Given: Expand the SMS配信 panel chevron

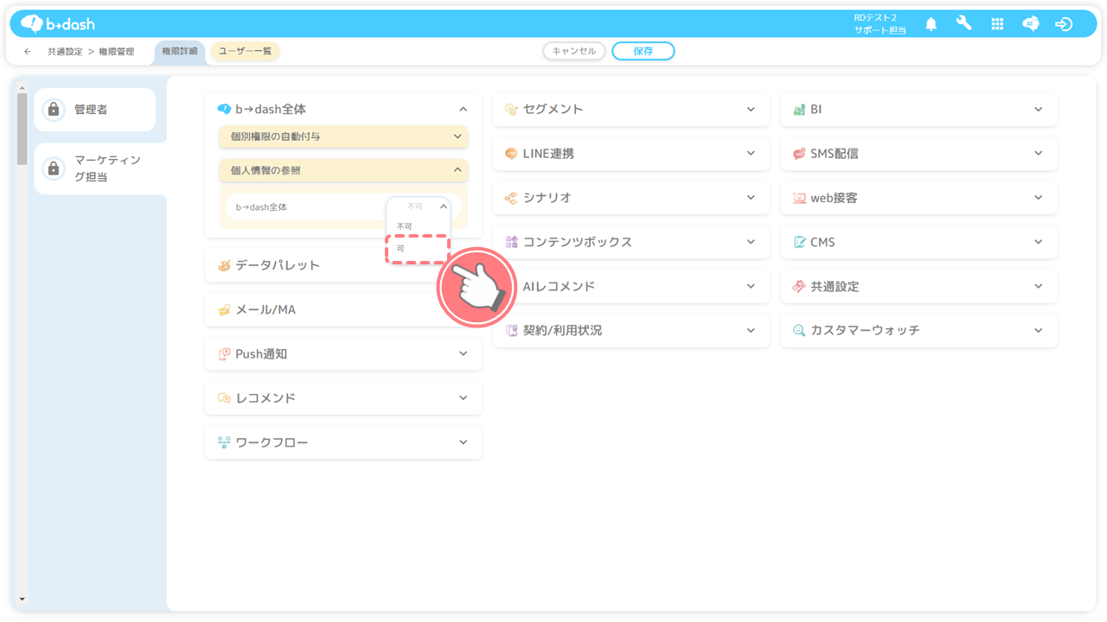Looking at the screenshot, I should coord(1039,154).
